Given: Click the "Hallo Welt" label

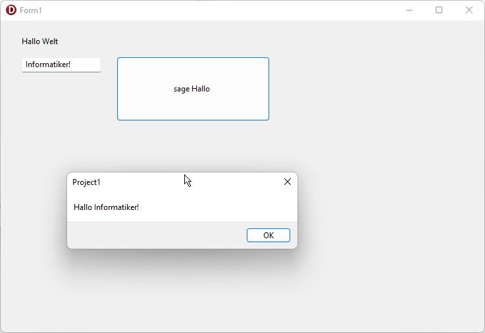Looking at the screenshot, I should (x=39, y=41).
